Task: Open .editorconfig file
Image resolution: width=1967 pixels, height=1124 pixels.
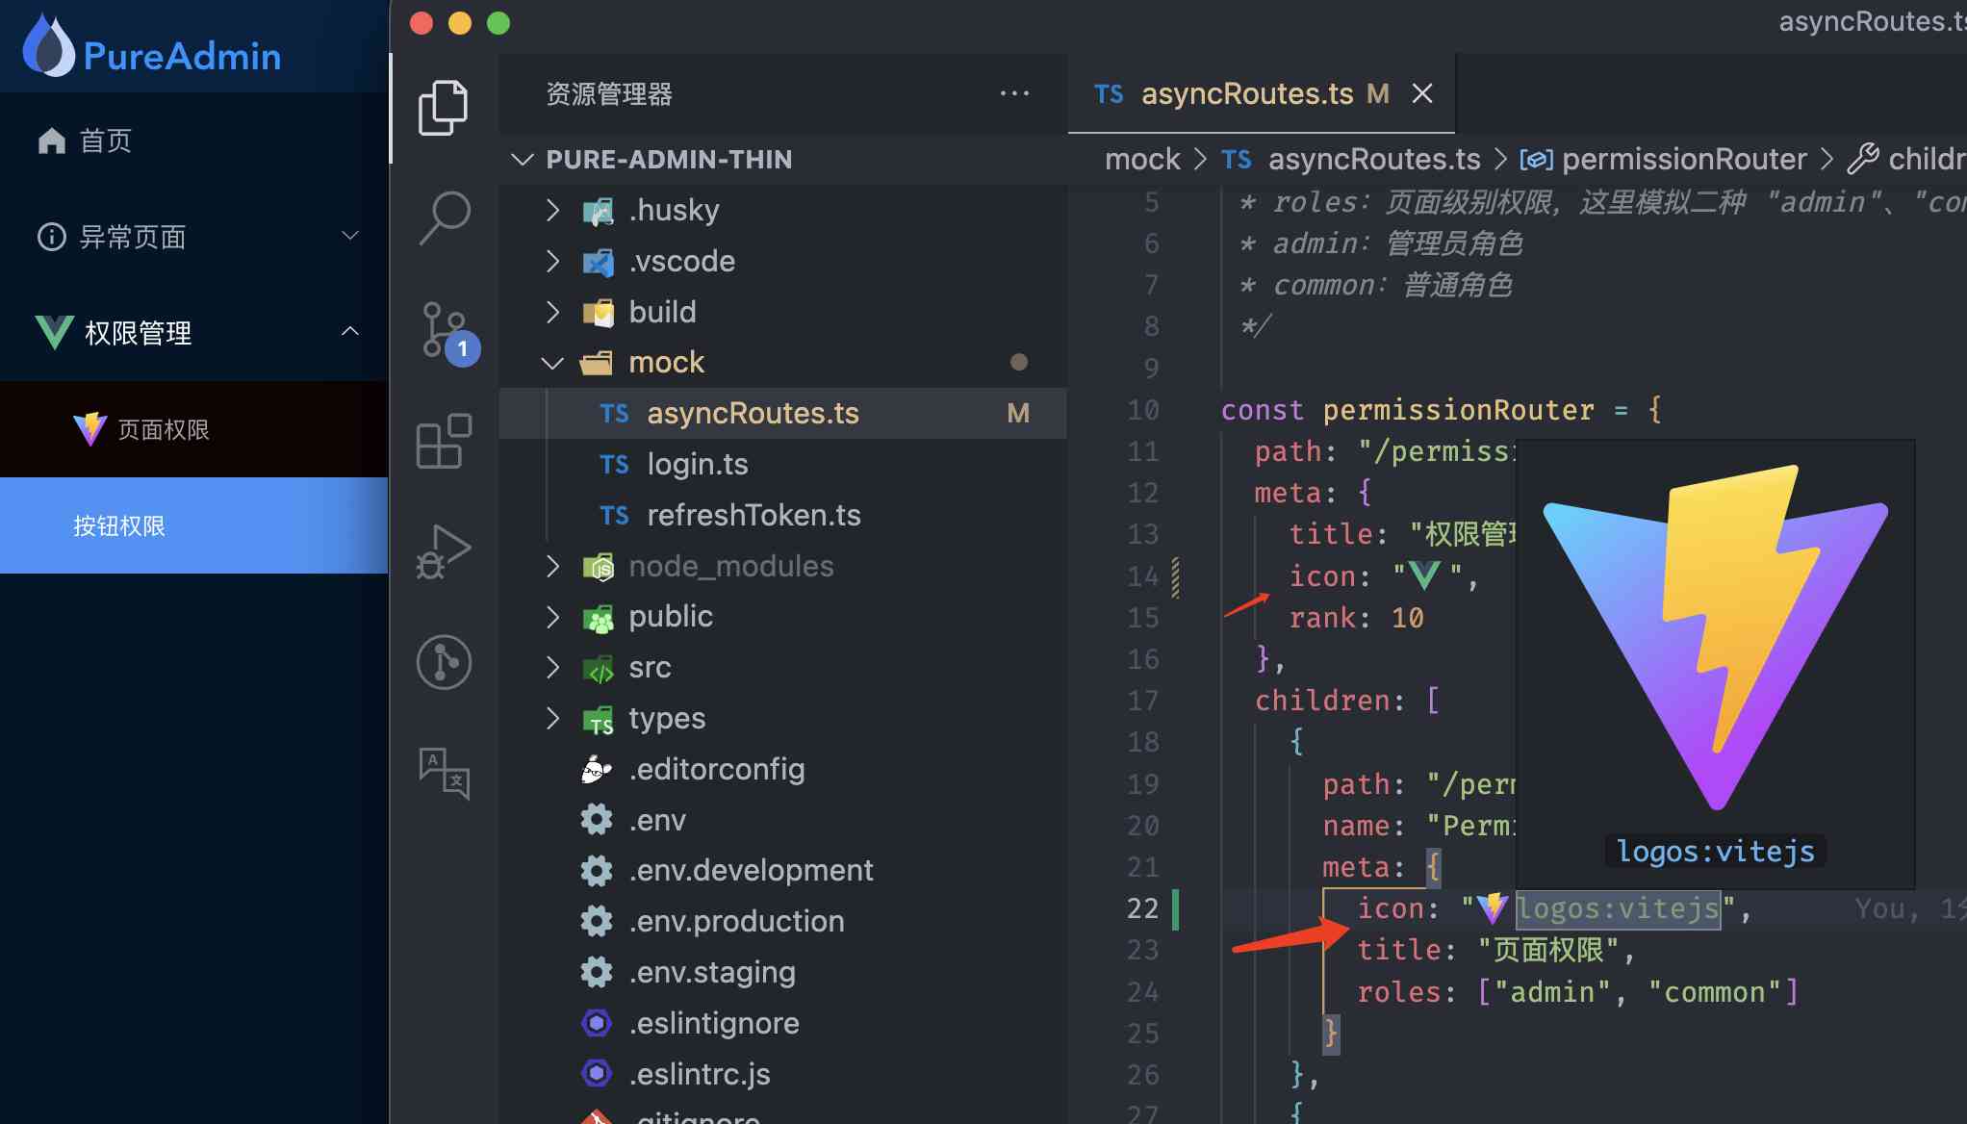Action: 782,770
